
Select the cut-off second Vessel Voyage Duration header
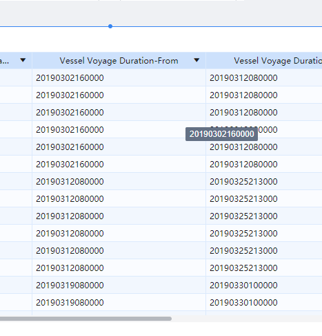pyautogui.click(x=264, y=61)
